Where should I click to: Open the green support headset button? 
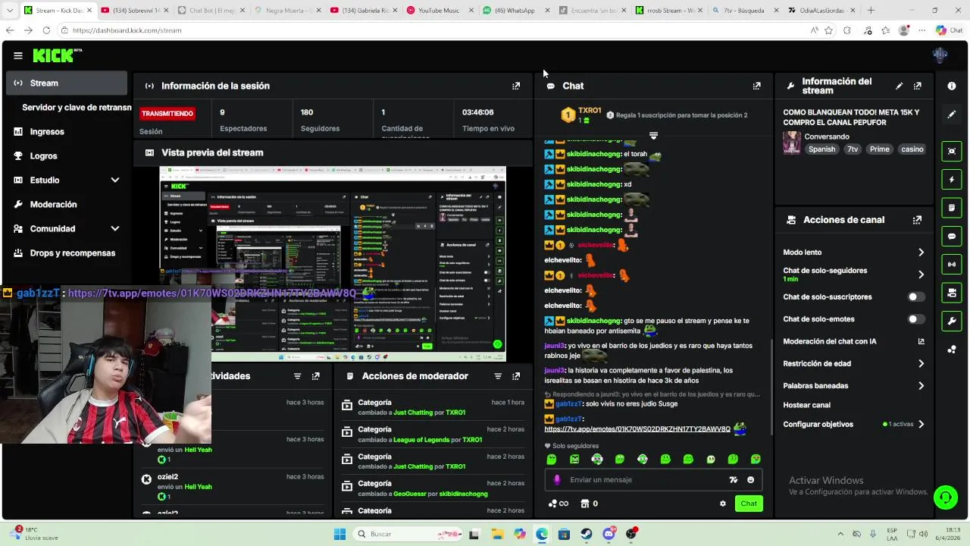coord(945,497)
